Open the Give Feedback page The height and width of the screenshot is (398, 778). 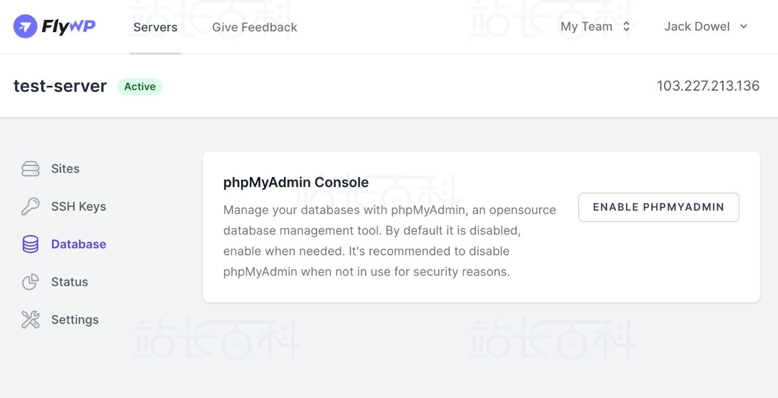click(255, 27)
